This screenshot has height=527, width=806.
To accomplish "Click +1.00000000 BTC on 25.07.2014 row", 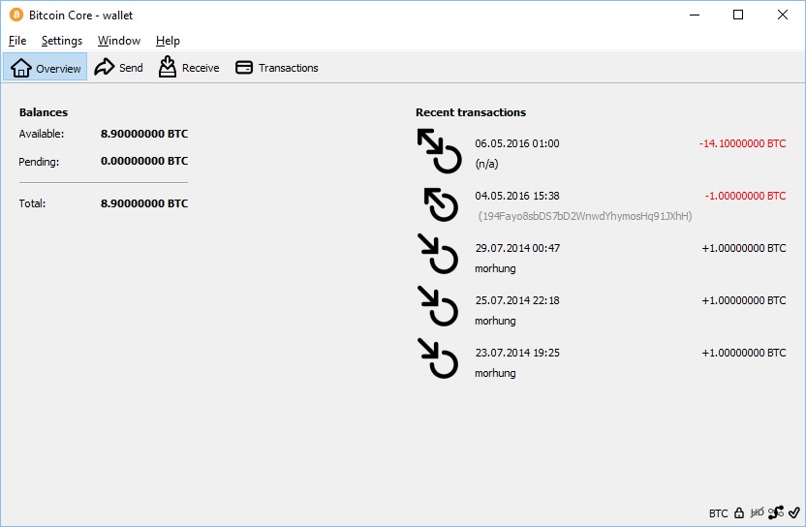I will (x=744, y=300).
